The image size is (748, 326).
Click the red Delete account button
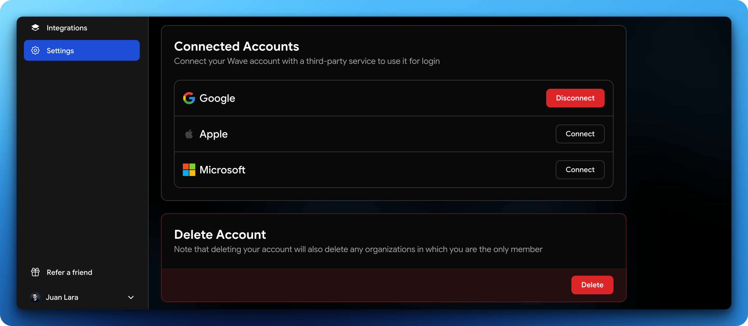click(592, 285)
